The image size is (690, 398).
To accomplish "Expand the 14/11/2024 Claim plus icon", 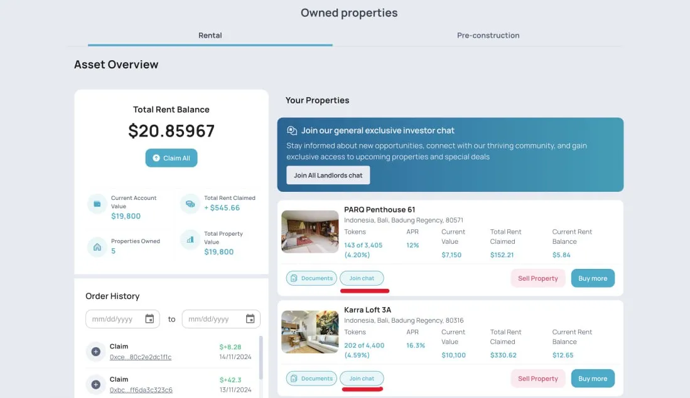I will pos(95,352).
